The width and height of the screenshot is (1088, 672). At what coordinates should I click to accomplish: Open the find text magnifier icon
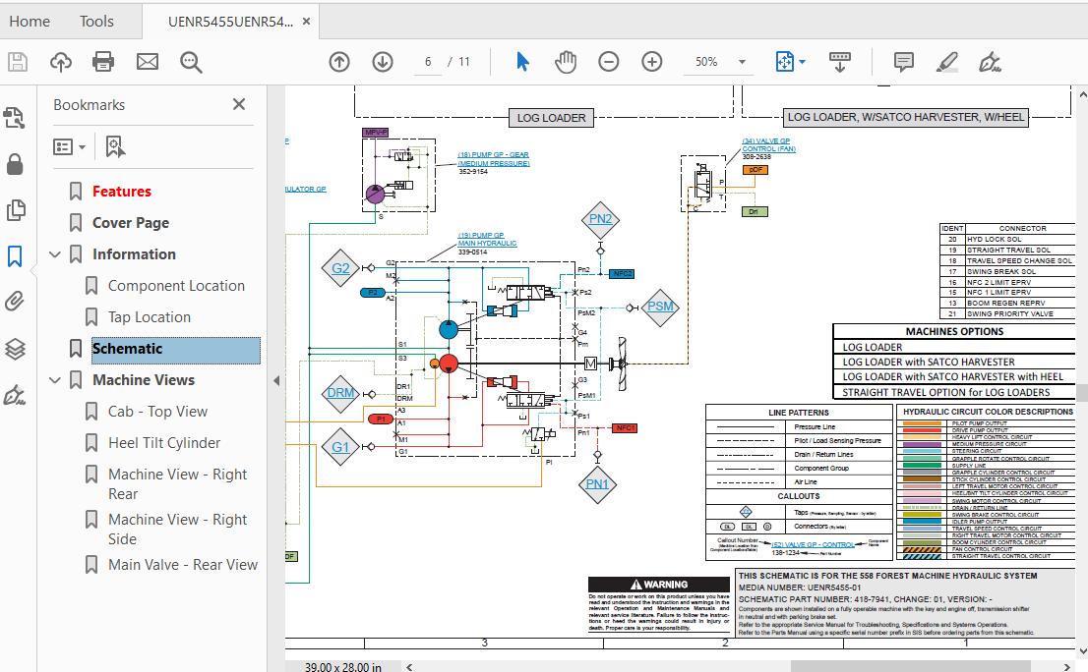click(x=191, y=62)
